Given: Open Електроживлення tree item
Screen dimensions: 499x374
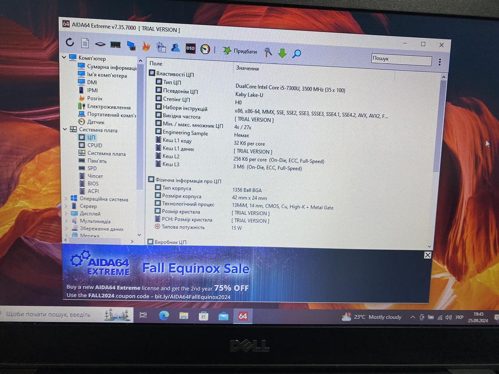Looking at the screenshot, I should [x=104, y=106].
